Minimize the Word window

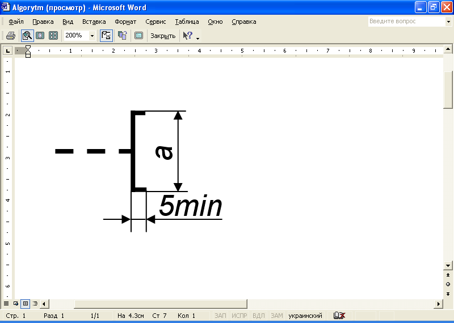(x=421, y=7)
